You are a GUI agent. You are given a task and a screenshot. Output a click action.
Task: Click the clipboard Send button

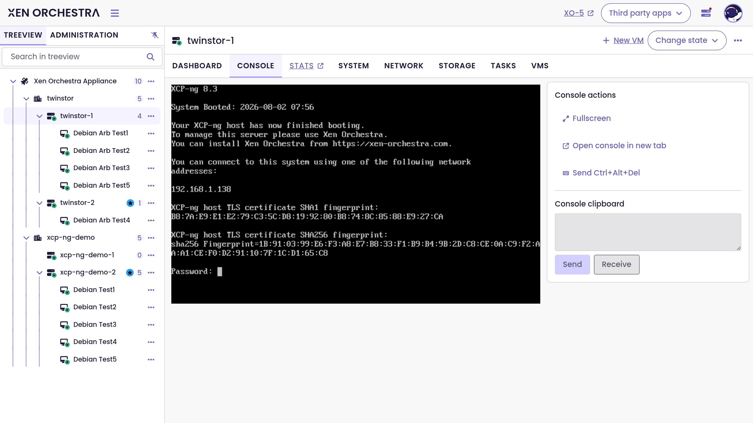572,264
